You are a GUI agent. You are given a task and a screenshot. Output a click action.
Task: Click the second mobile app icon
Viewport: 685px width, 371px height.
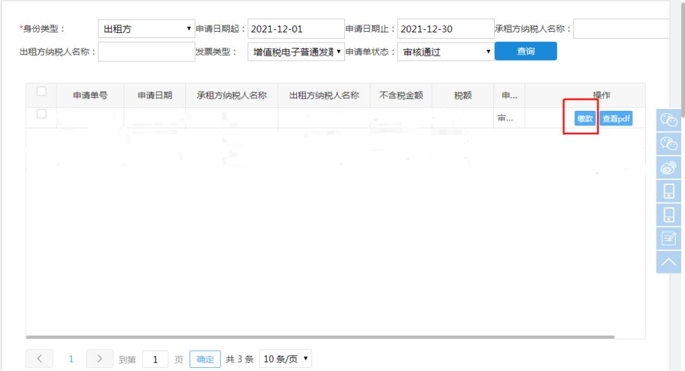pos(669,215)
